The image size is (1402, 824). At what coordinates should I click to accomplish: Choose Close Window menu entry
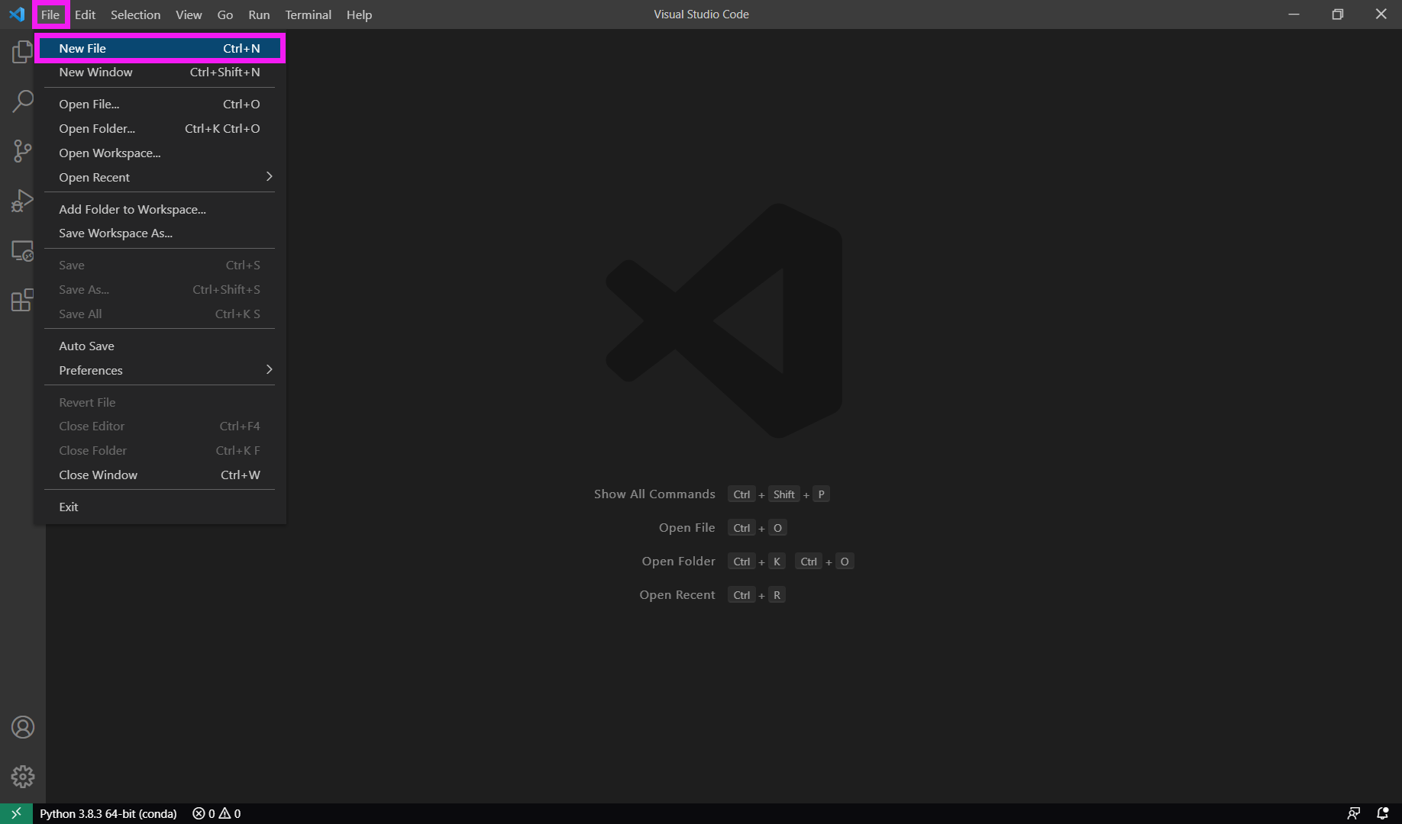click(x=160, y=475)
